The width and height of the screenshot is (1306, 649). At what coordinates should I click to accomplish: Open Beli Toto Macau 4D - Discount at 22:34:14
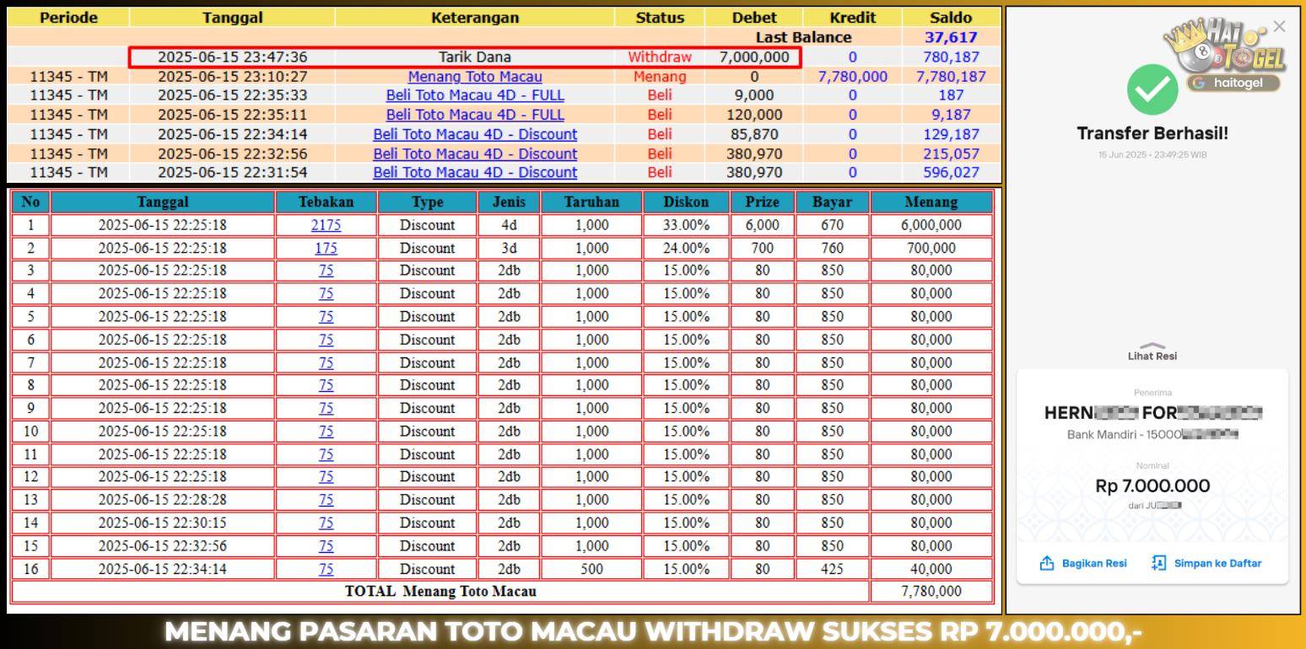[x=475, y=134]
